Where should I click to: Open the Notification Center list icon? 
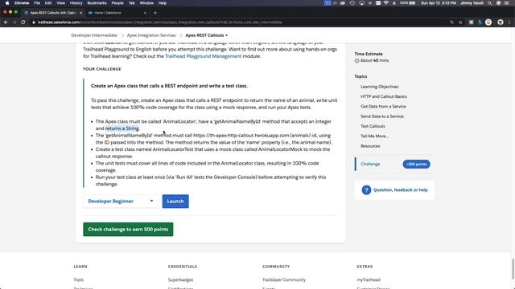tap(507, 3)
